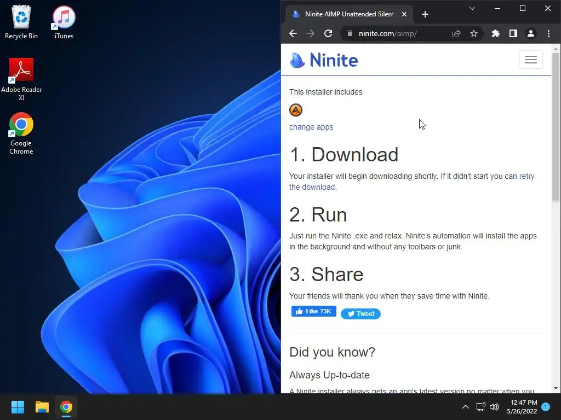Click the lock site-info icon
The height and width of the screenshot is (420, 561).
coord(350,33)
